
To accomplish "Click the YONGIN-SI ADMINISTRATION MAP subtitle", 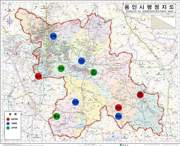I will [x=149, y=11].
